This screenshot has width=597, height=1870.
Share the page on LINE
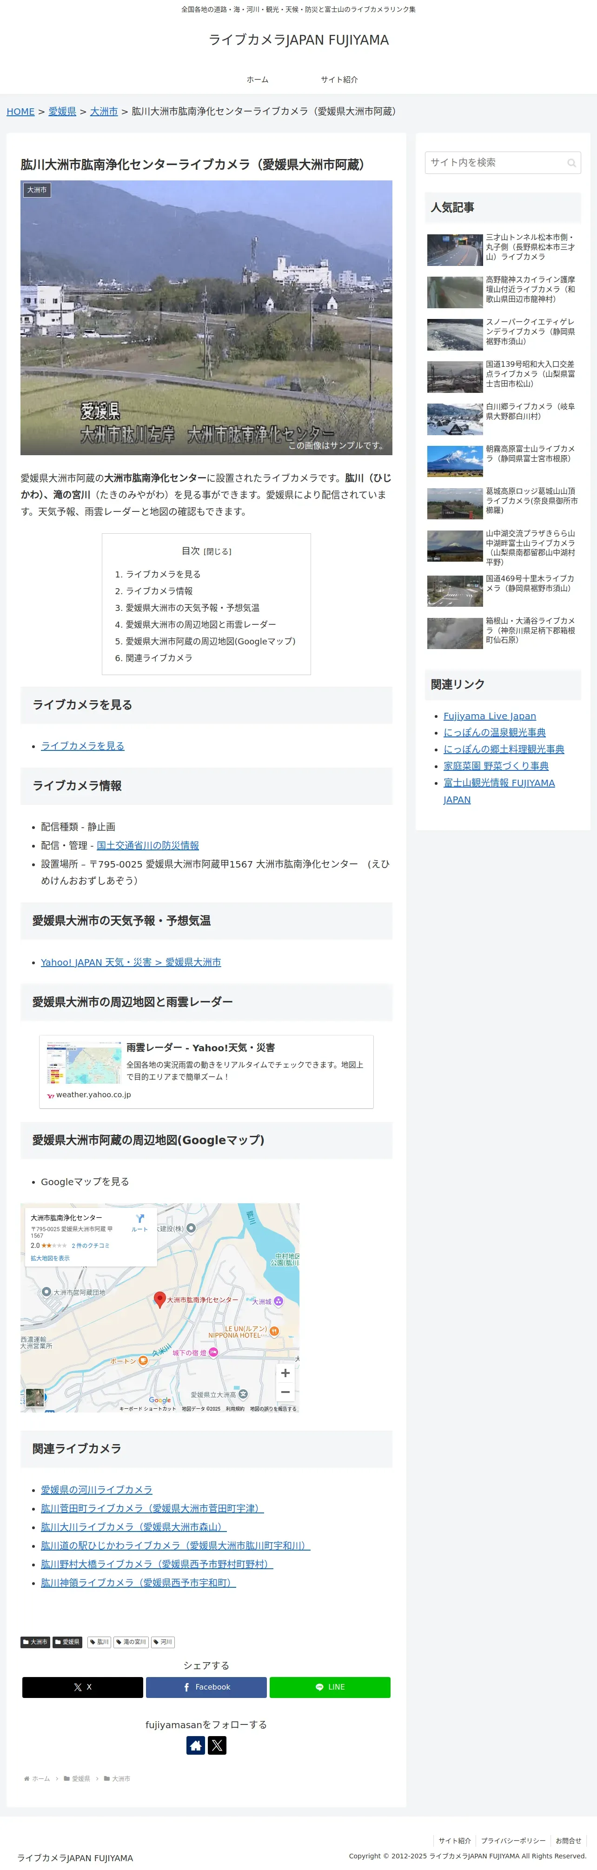[x=330, y=1687]
